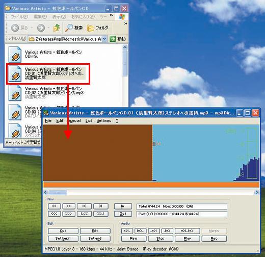Open the 表示(V) menu in Explorer
Viewport: 265px width, 257px height.
[59, 17]
